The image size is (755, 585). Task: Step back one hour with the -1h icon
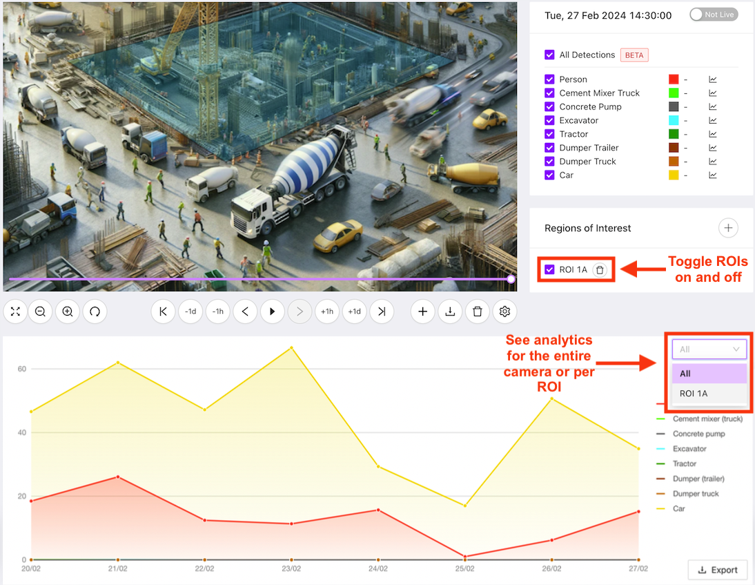point(217,311)
